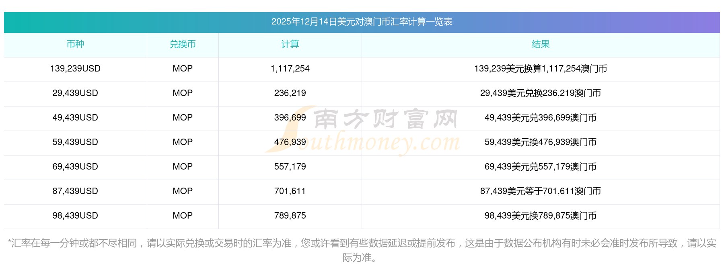Viewport: 724px width, 270px height.
Task: Click result 59,439美元换476,939澳门币
Action: click(541, 142)
